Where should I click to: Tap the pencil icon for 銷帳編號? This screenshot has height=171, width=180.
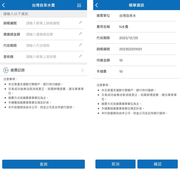tap(80, 22)
